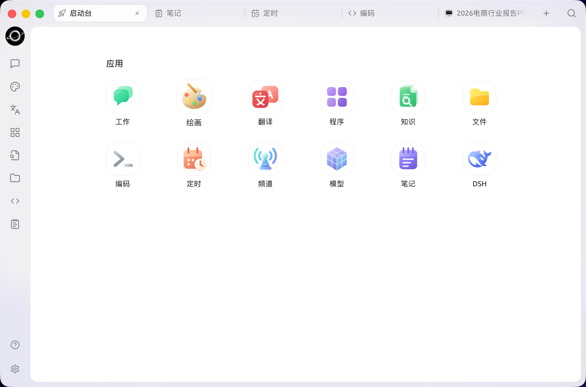Open settings gear in sidebar
This screenshot has width=586, height=387.
(15, 369)
